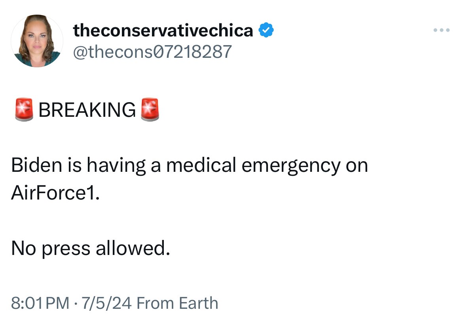The image size is (463, 327).
Task: Click the word medical in the tweet
Action: pyautogui.click(x=201, y=165)
